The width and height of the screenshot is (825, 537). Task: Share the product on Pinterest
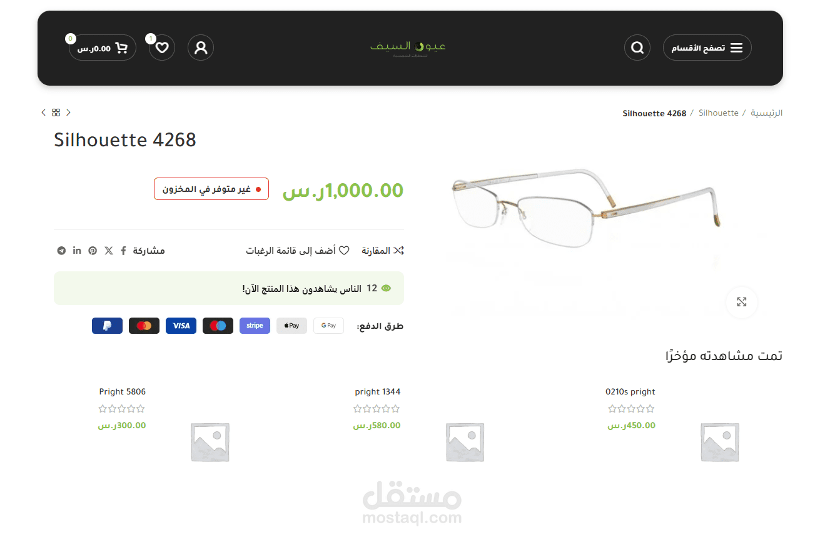[93, 251]
